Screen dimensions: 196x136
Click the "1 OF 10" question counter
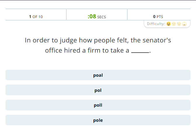coord(36,17)
